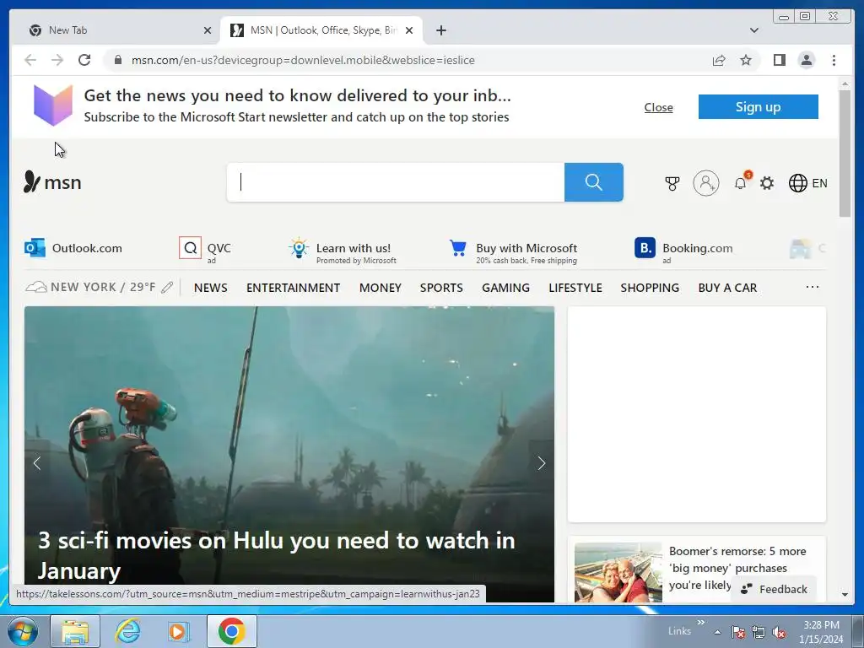Viewport: 864px width, 648px height.
Task: Open the GAMING section
Action: click(506, 288)
